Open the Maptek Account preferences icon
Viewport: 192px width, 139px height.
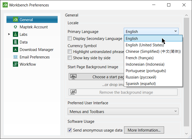[16, 27]
